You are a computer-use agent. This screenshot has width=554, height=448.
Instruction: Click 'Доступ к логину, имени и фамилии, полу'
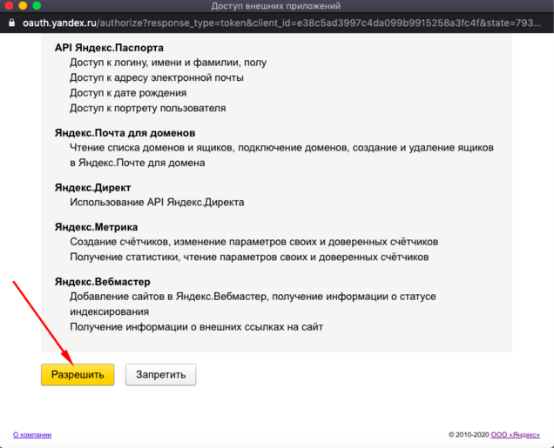point(168,63)
